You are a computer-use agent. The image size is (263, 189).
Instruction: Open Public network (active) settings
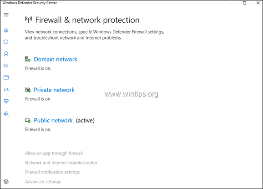(53, 120)
